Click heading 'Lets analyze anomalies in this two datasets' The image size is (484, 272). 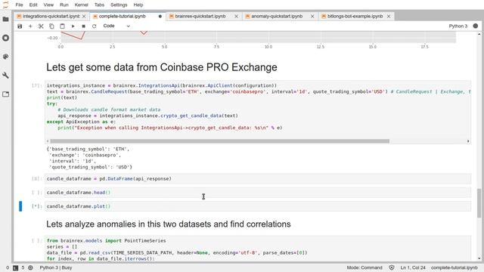pos(168,224)
